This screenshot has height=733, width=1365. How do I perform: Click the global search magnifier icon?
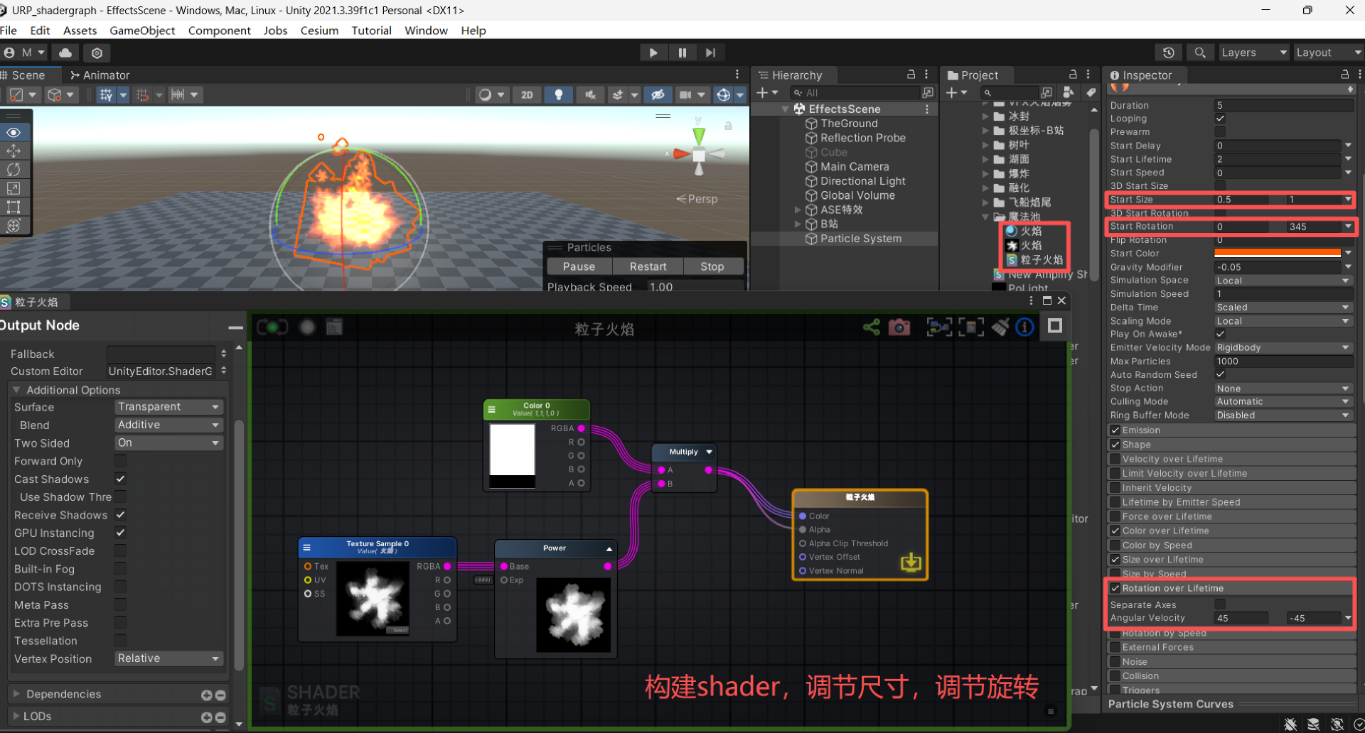1199,53
